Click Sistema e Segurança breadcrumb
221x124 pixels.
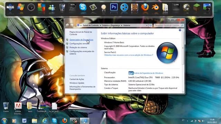point(111,25)
